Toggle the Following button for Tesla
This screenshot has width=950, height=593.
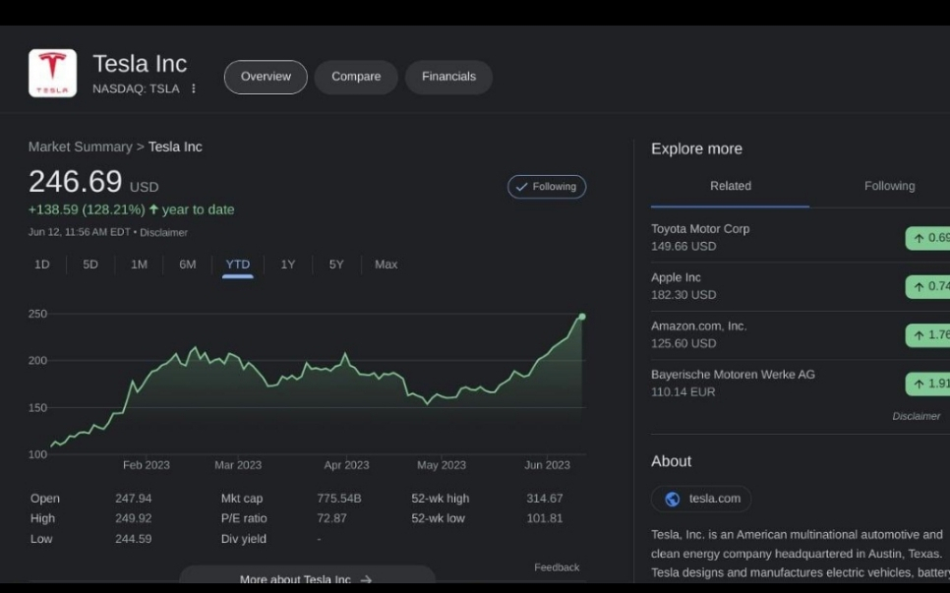(547, 187)
